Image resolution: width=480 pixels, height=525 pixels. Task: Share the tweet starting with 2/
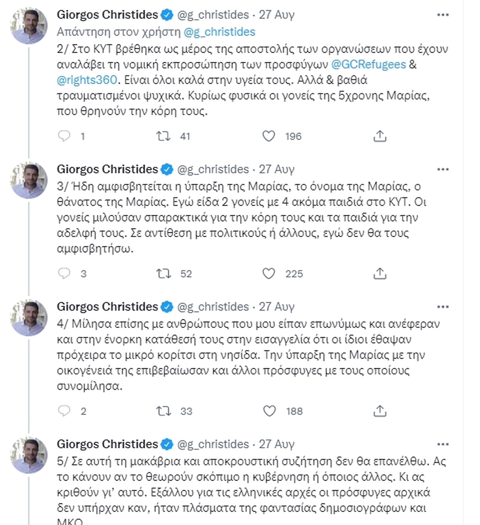pos(380,136)
